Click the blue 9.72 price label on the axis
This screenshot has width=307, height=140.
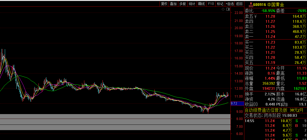[234, 103]
